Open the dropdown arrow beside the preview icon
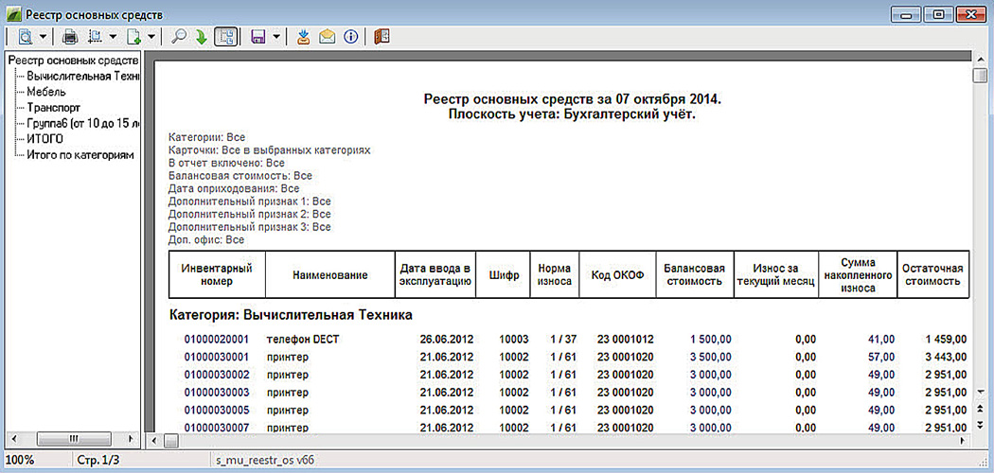 (x=44, y=37)
